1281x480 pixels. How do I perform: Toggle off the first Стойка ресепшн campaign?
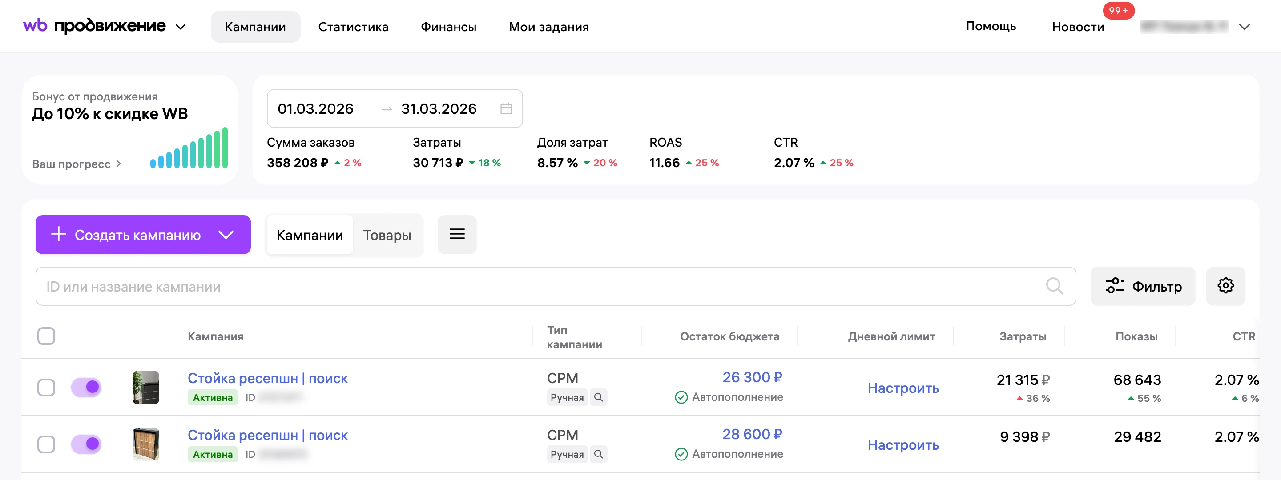click(x=86, y=388)
